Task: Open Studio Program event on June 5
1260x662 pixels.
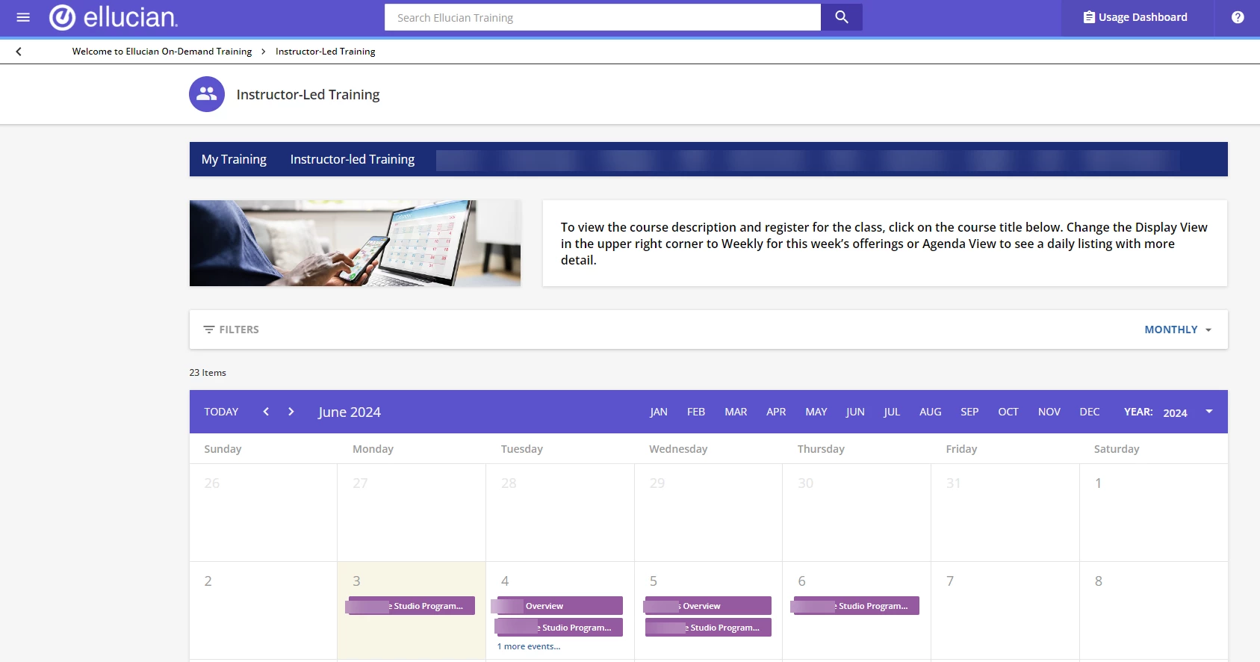Action: click(x=708, y=628)
